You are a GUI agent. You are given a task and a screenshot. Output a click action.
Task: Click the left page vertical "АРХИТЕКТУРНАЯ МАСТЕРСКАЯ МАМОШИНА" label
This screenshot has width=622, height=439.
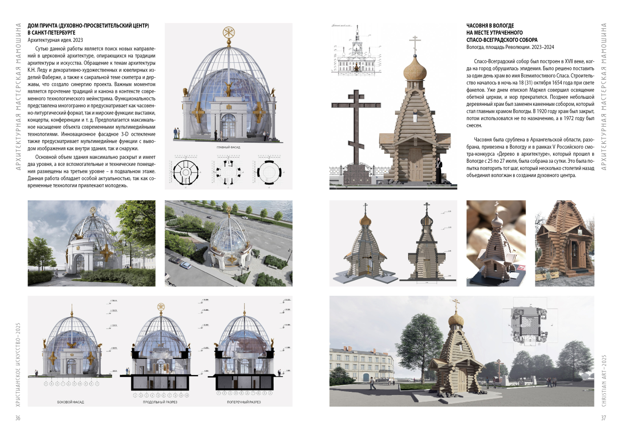pos(18,97)
